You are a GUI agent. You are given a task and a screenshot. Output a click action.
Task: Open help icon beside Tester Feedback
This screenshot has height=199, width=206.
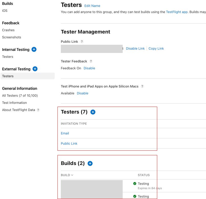91,61
